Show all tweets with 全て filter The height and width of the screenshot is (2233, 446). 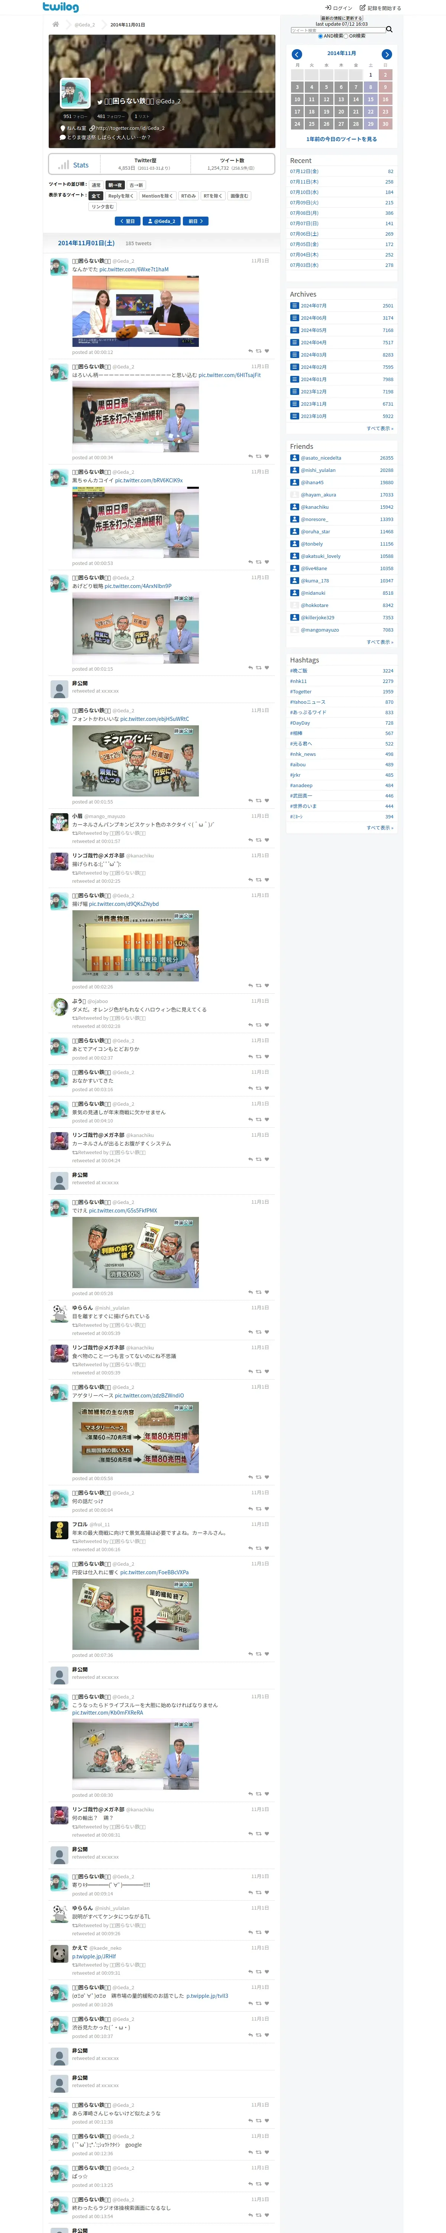pyautogui.click(x=96, y=196)
